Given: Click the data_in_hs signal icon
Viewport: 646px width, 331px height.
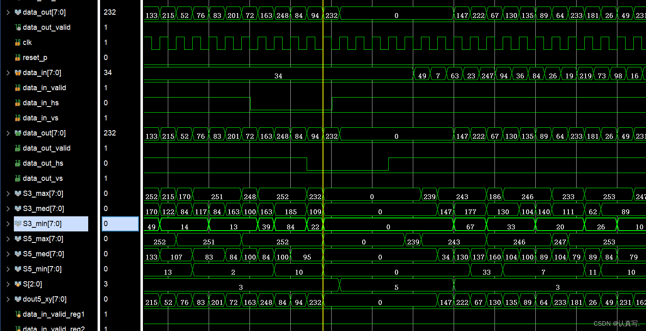Looking at the screenshot, I should [x=18, y=103].
